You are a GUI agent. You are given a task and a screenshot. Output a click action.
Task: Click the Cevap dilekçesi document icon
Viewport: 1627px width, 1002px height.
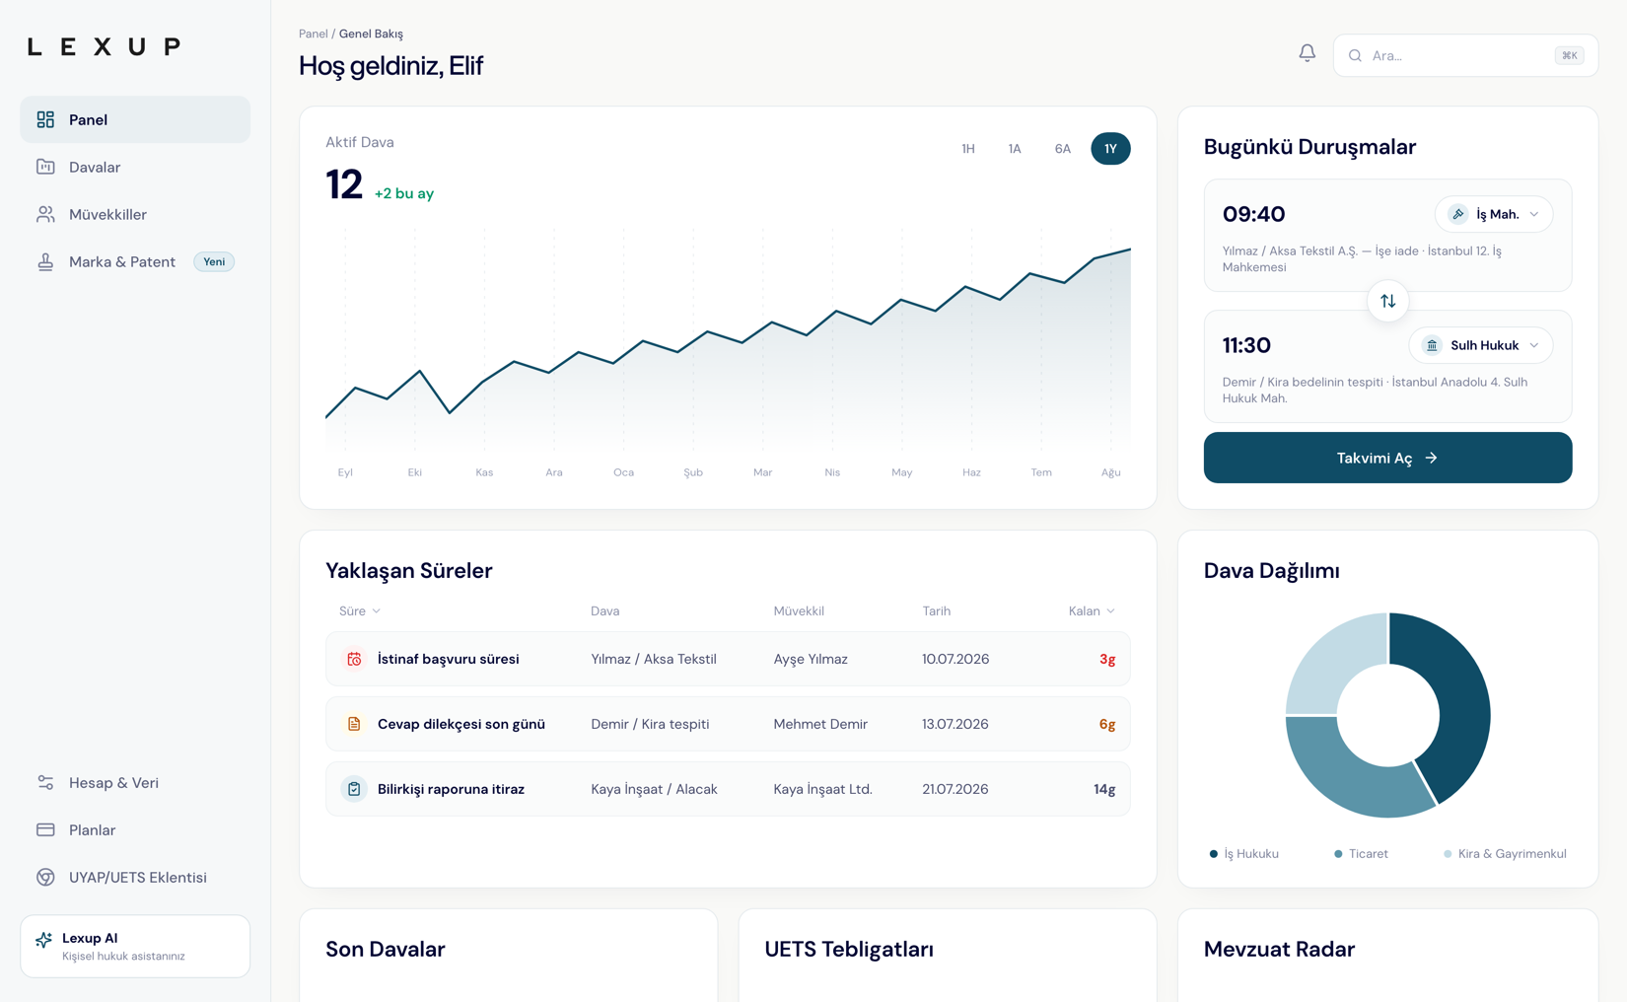click(354, 724)
